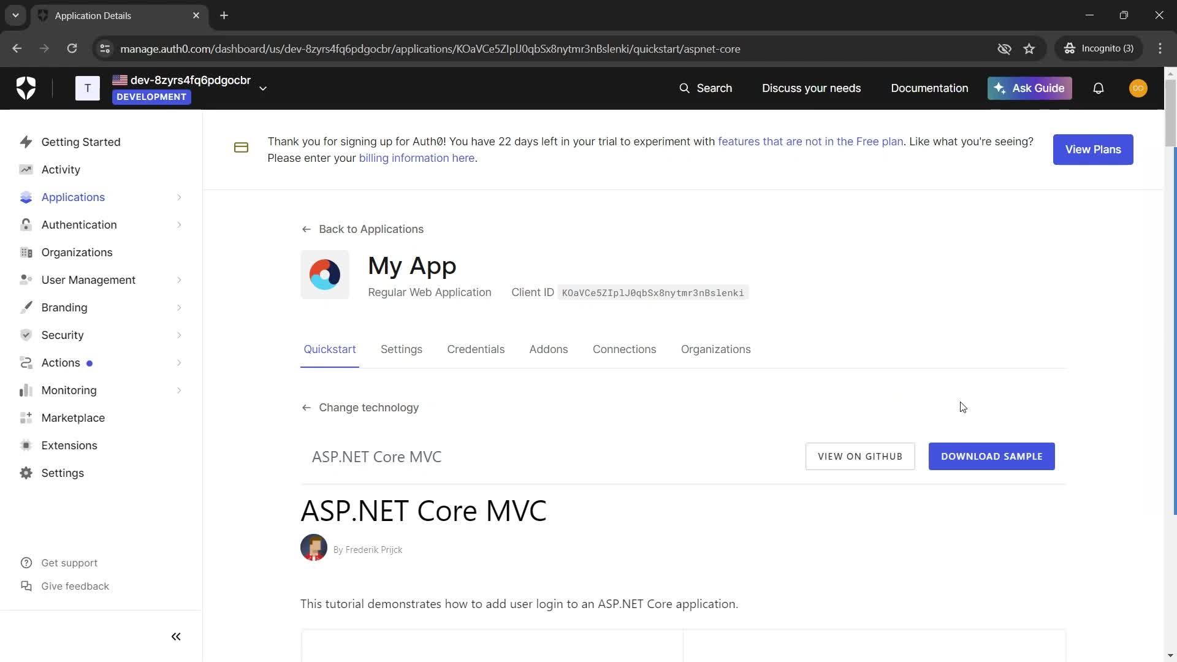Click the Get support question mark icon
Image resolution: width=1177 pixels, height=662 pixels.
tap(26, 563)
